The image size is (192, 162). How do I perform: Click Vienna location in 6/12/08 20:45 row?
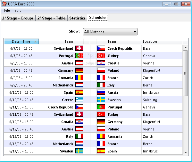[x=149, y=129]
